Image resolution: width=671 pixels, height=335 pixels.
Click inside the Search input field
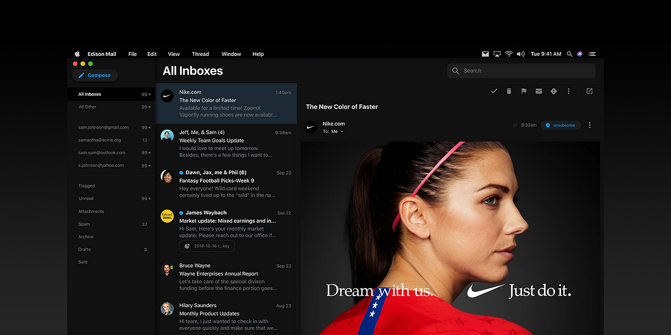pos(521,71)
